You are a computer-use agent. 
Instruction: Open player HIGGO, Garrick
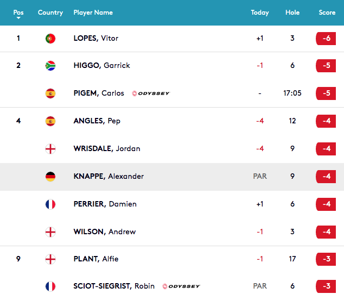point(102,65)
